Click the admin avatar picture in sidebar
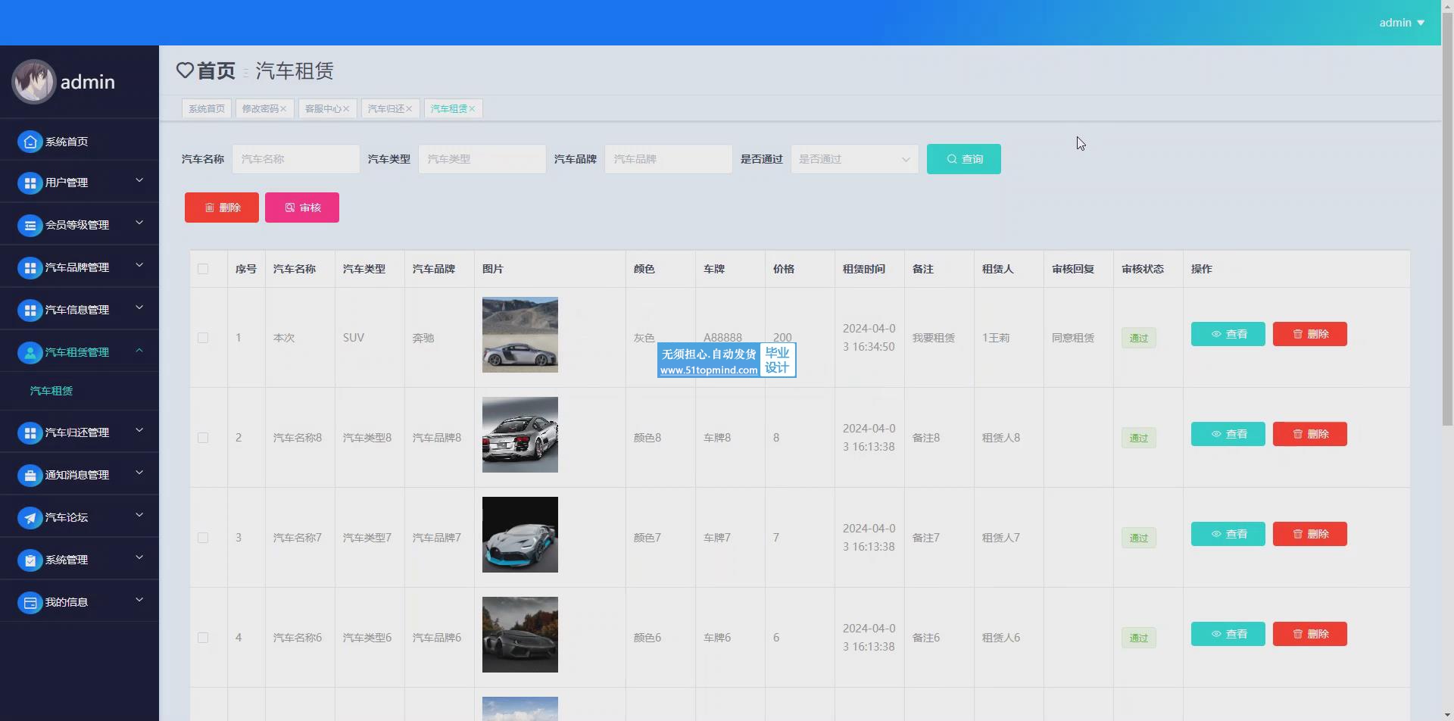The image size is (1454, 721). point(33,82)
